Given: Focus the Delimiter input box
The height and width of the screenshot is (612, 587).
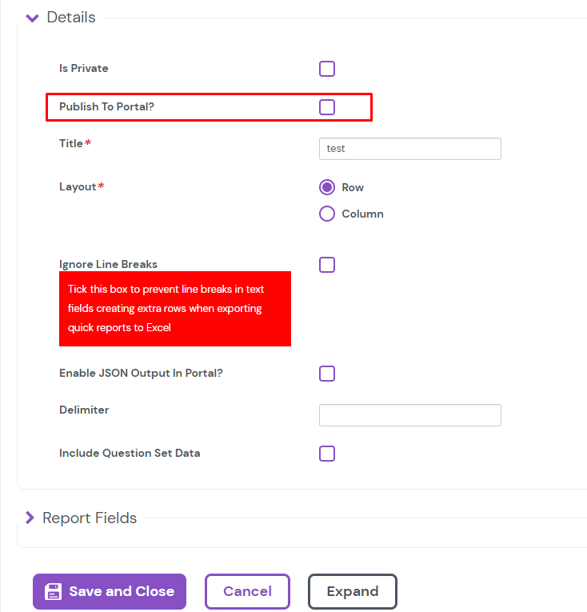Looking at the screenshot, I should coord(409,415).
